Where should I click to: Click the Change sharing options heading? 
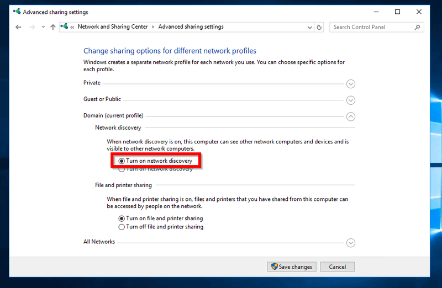pos(170,51)
